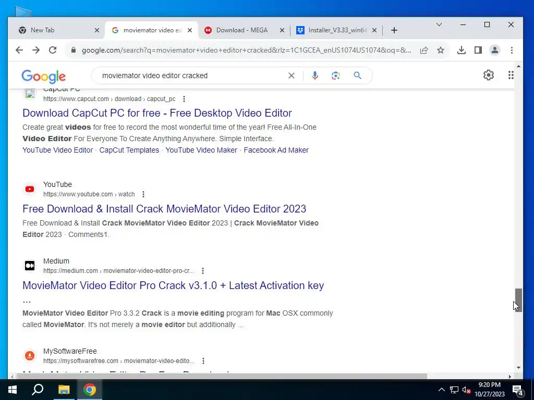Close the Installer_V3.33_win64 tab
Screen dimensions: 534x400
pyautogui.click(x=374, y=30)
